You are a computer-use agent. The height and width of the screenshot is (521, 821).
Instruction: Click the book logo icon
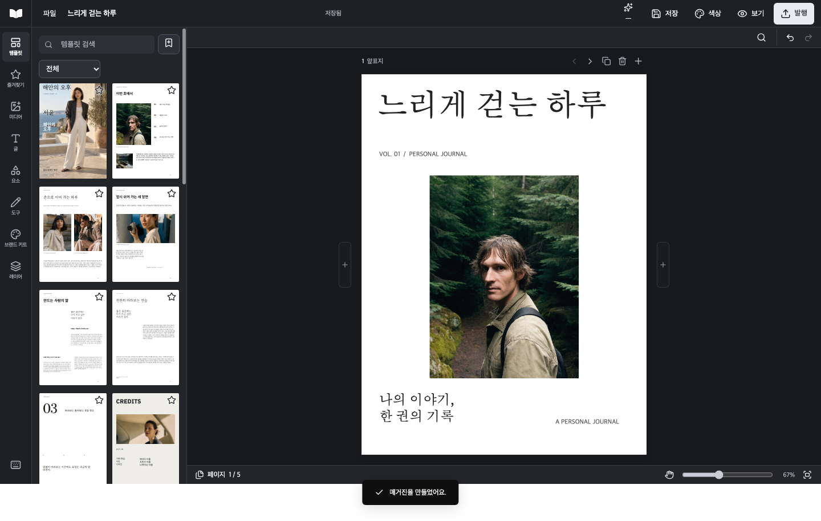coord(16,14)
